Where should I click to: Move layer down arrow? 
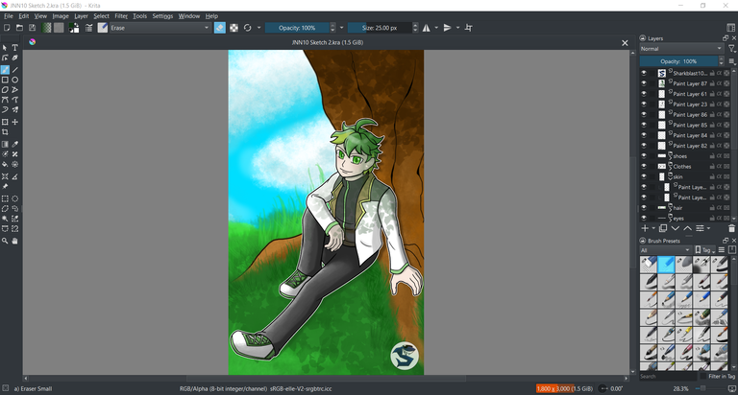pyautogui.click(x=675, y=228)
